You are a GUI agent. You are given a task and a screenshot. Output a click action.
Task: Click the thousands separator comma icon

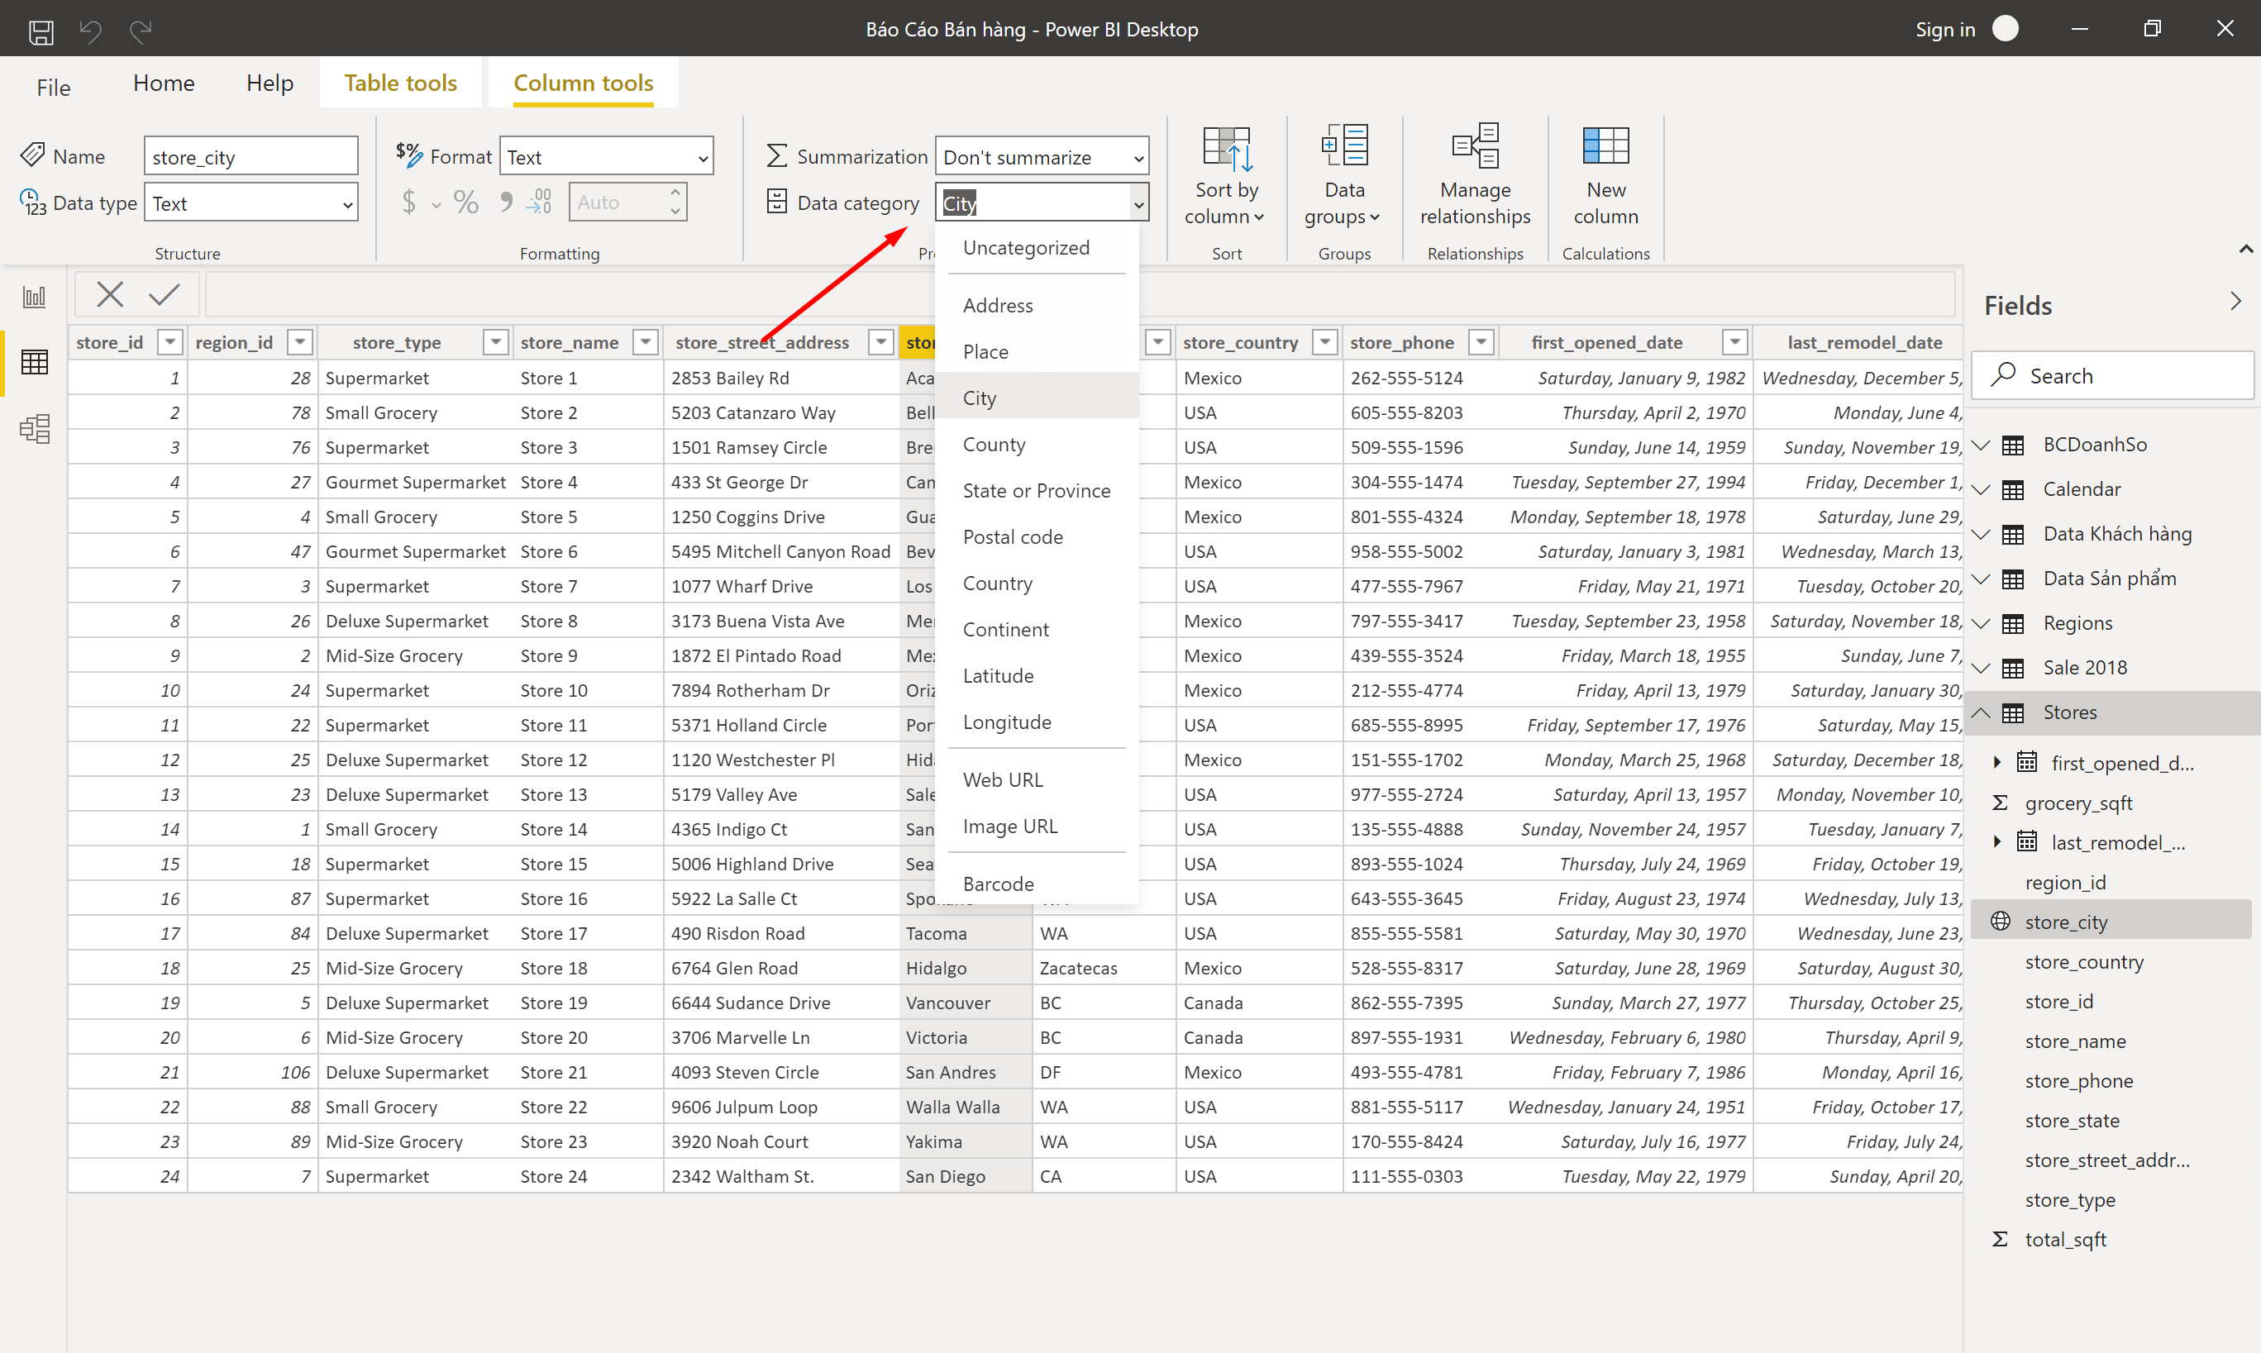506,202
